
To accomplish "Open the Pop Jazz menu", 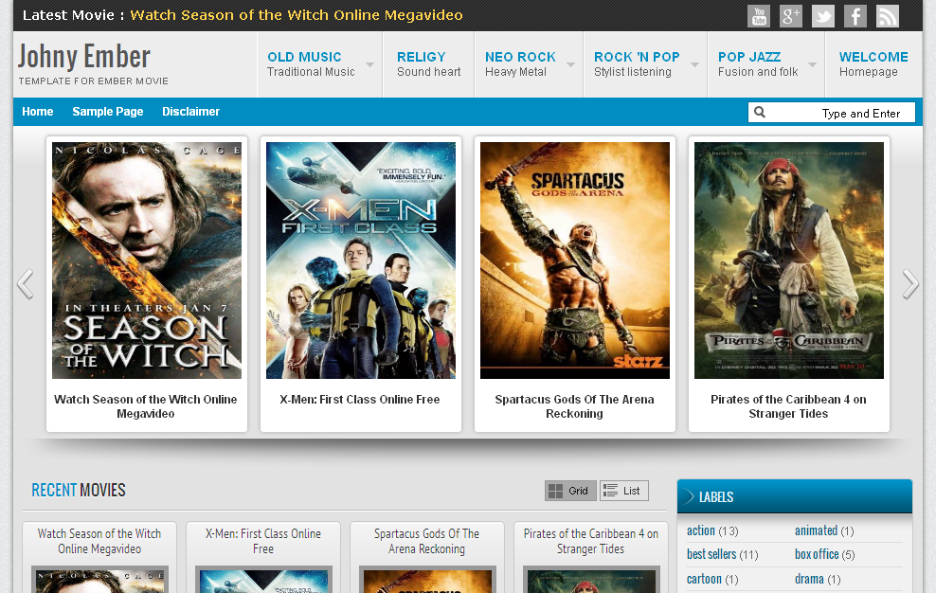I will (765, 63).
